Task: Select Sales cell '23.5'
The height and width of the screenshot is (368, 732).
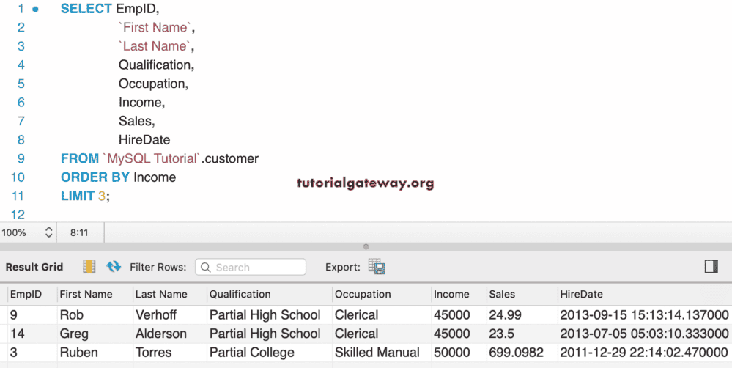Action: click(501, 334)
